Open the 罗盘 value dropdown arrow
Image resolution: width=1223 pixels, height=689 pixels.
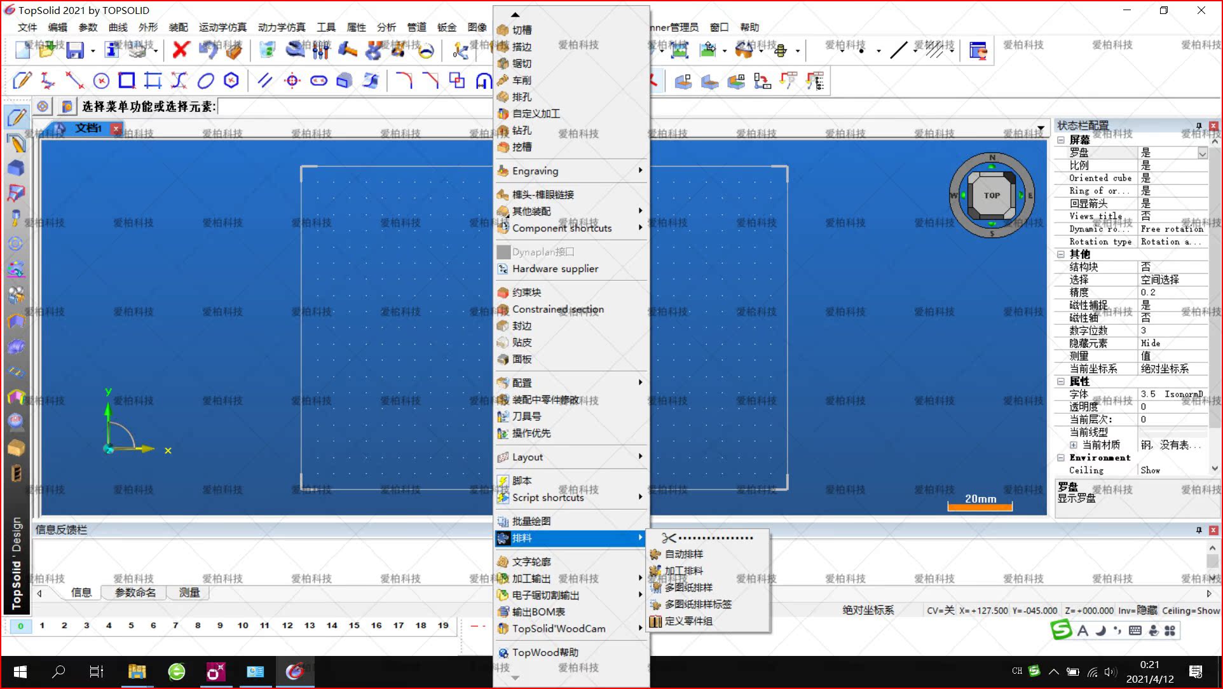tap(1202, 153)
